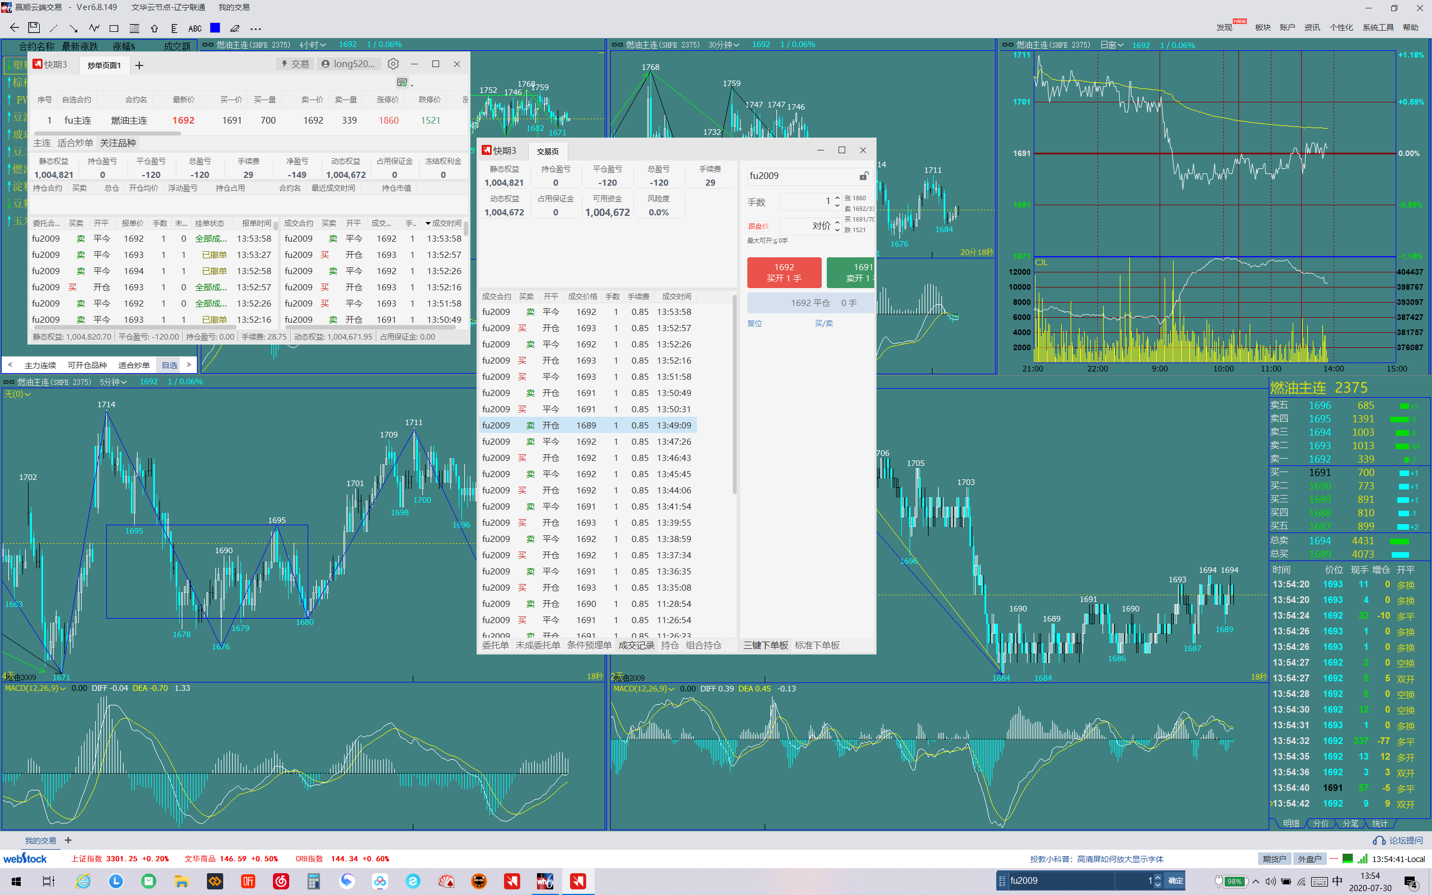
Task: Click the save (floppy disk) toolbar icon
Action: click(x=34, y=28)
